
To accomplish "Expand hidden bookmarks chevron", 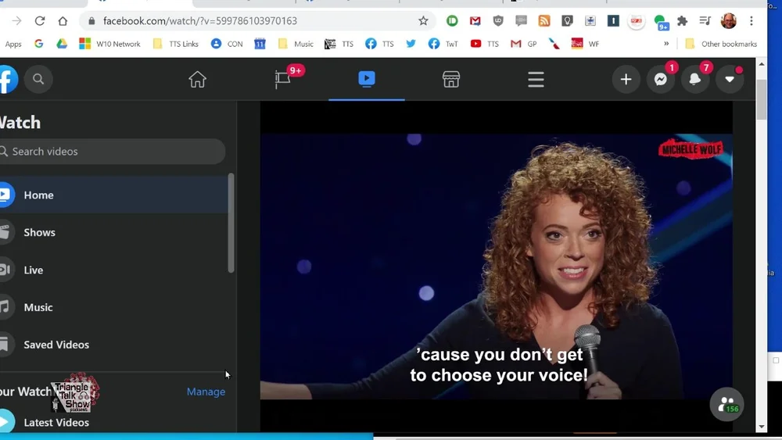I will point(666,44).
